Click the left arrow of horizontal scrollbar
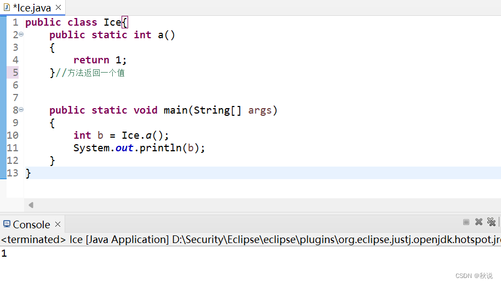The width and height of the screenshot is (501, 284). point(31,205)
